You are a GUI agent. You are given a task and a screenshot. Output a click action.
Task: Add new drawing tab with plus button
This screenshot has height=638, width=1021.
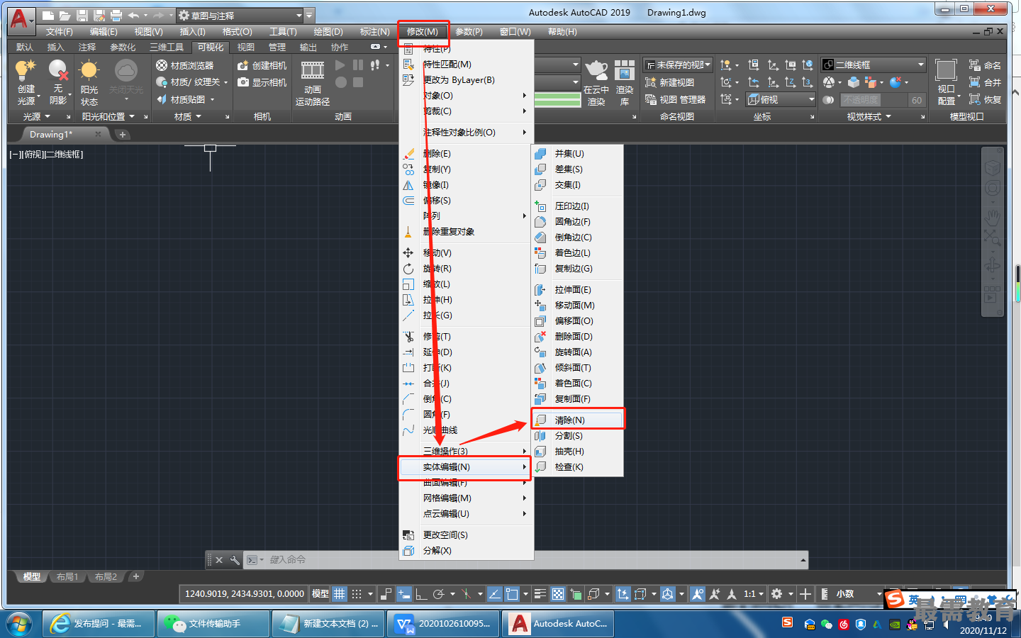tap(123, 135)
